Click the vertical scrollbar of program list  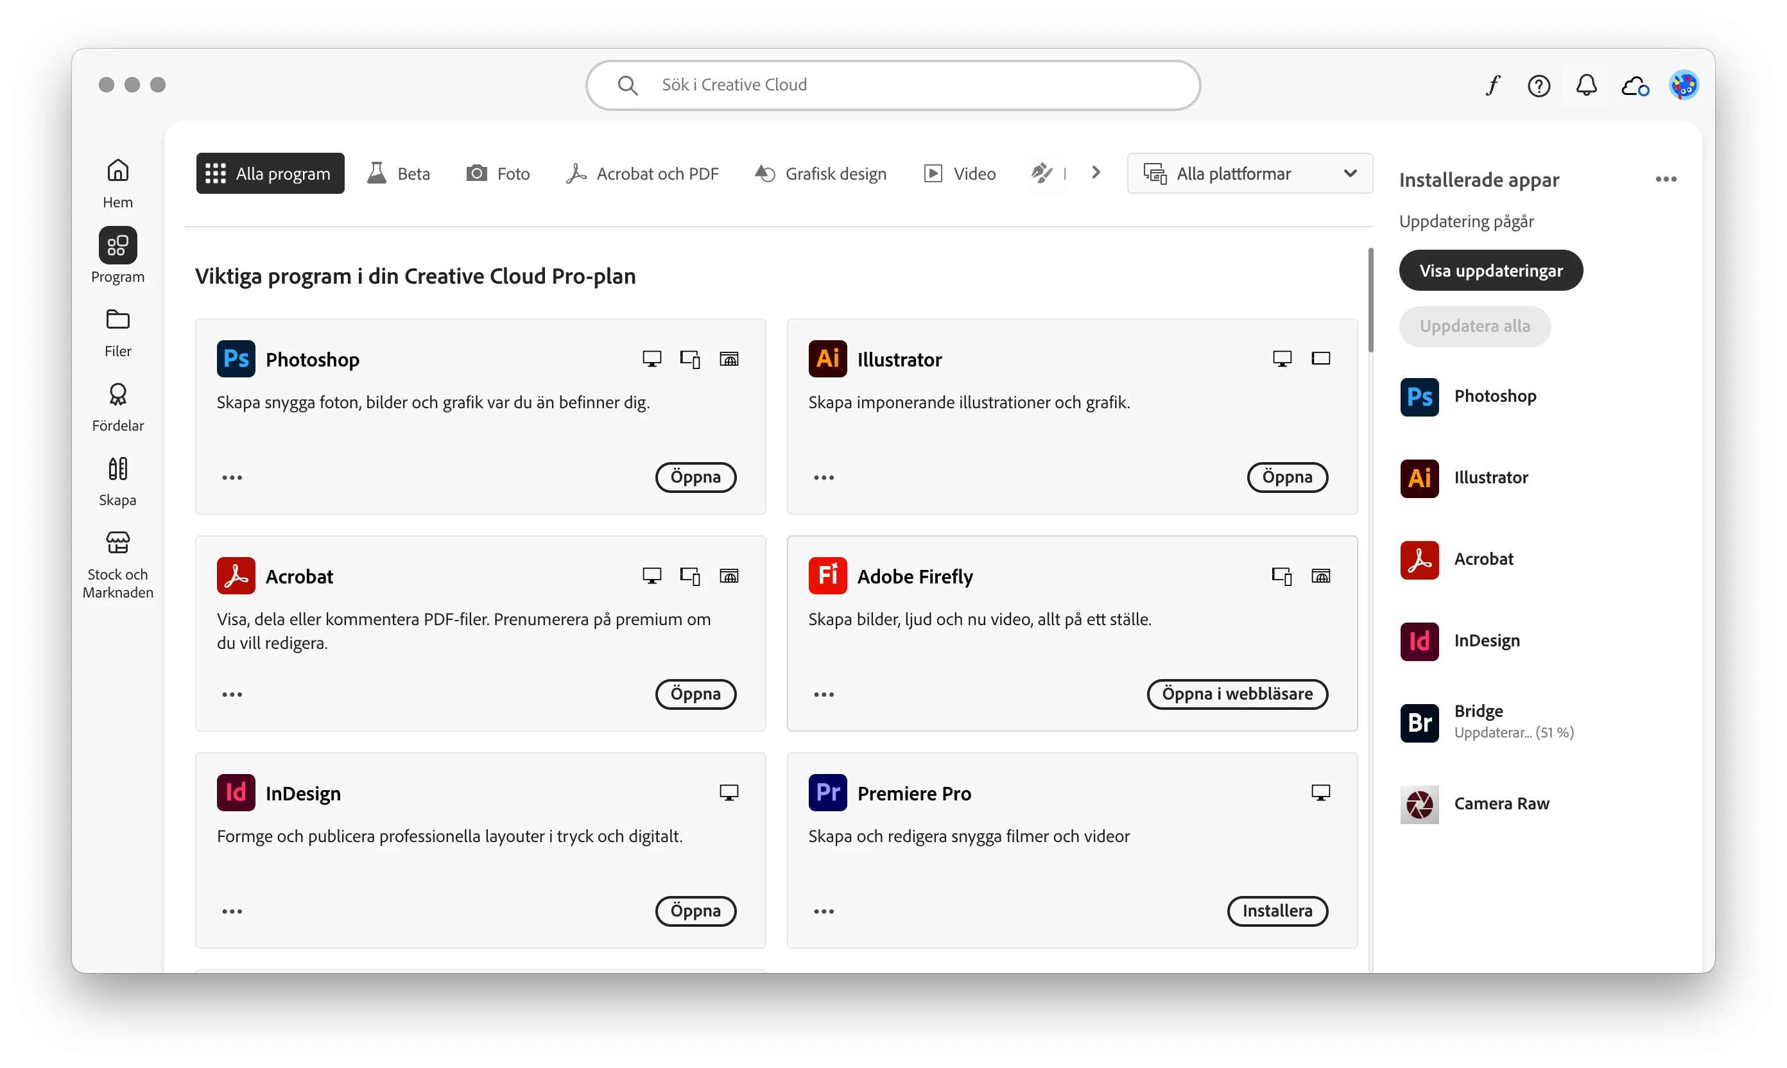1370,301
